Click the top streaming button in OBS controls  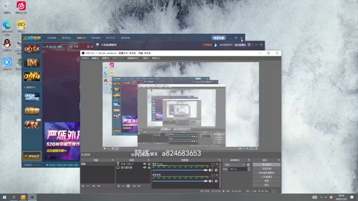click(266, 164)
